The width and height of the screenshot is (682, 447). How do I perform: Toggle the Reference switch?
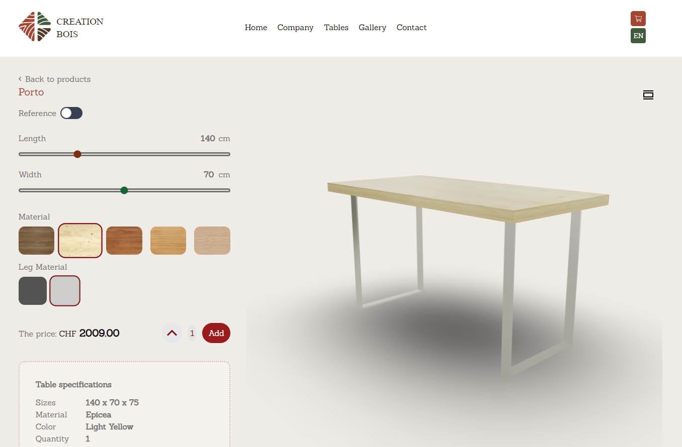tap(71, 113)
